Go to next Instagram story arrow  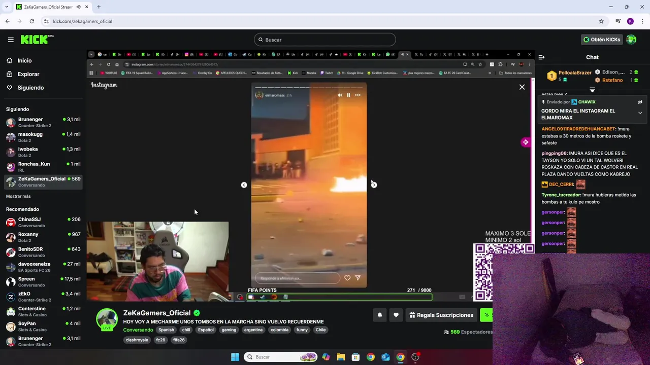(374, 185)
